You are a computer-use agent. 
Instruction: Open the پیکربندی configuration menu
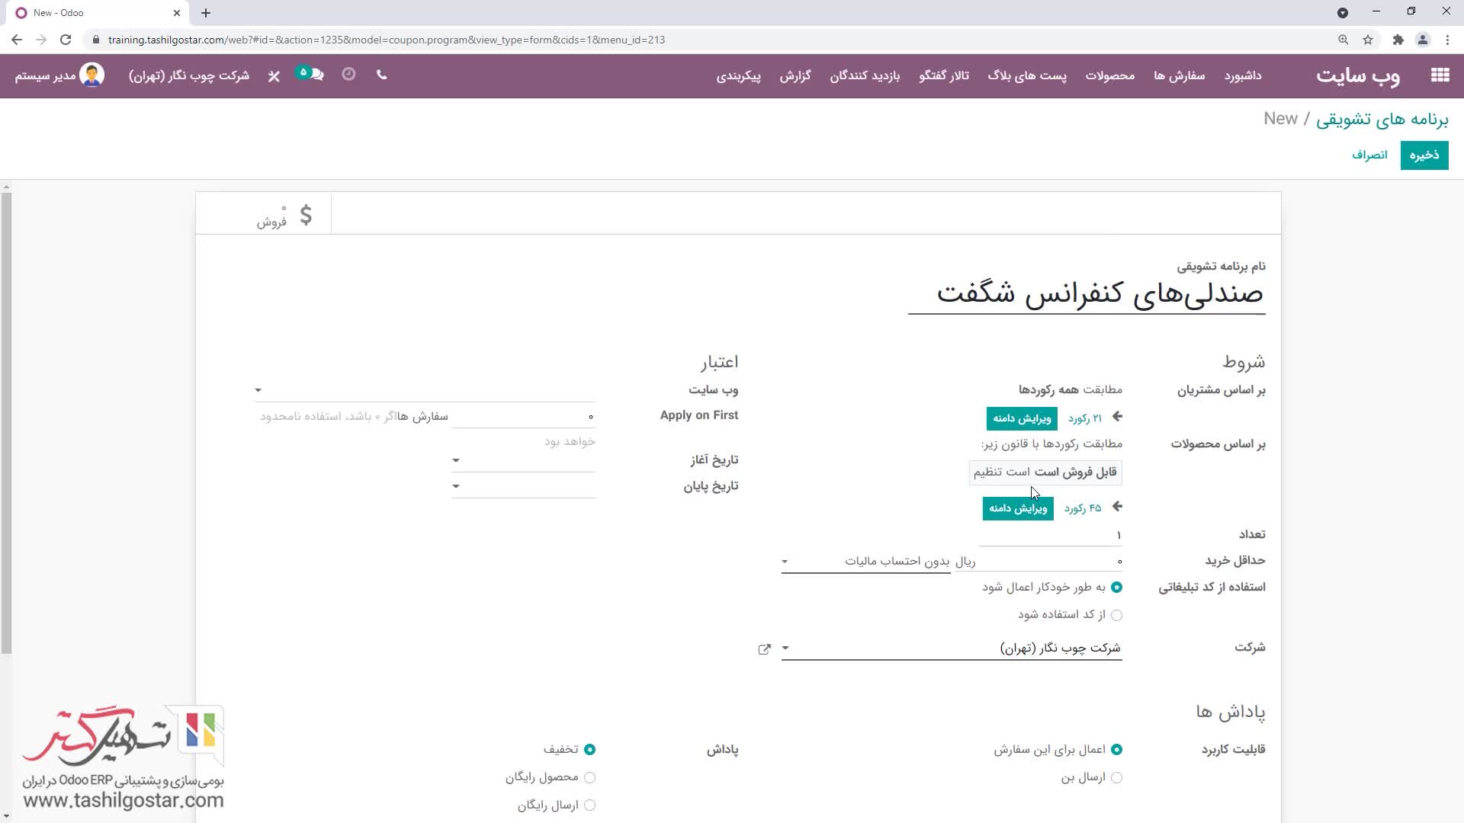tap(738, 75)
